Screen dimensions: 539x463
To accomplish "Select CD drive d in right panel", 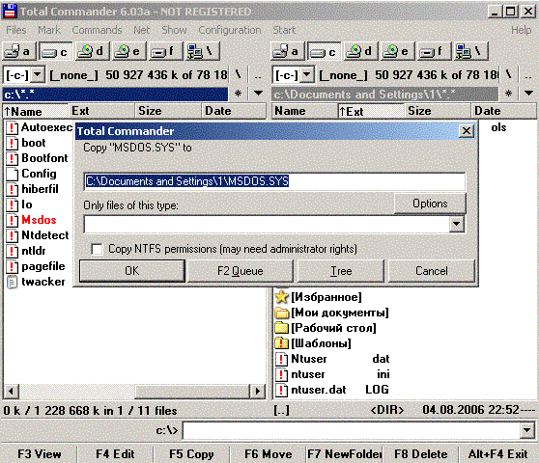I will pyautogui.click(x=360, y=51).
